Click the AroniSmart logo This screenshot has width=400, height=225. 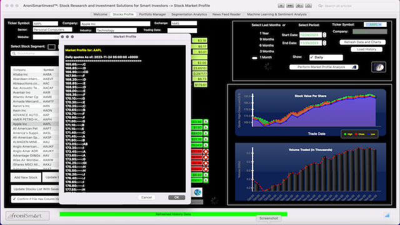point(27,216)
